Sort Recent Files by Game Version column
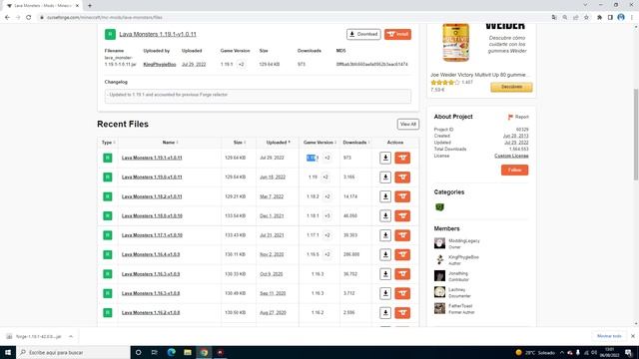This screenshot has height=359, width=639. (319, 143)
